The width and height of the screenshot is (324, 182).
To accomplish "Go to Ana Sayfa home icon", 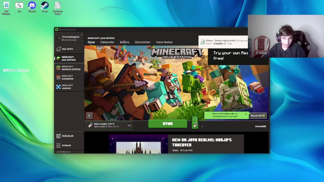I will pyautogui.click(x=58, y=49).
